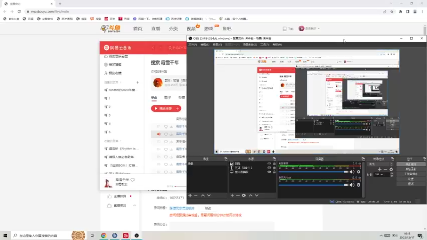Screen dimensions: 427x240
Task: Favorite the playing song row heart in search results
Action: pyautogui.click(x=165, y=134)
